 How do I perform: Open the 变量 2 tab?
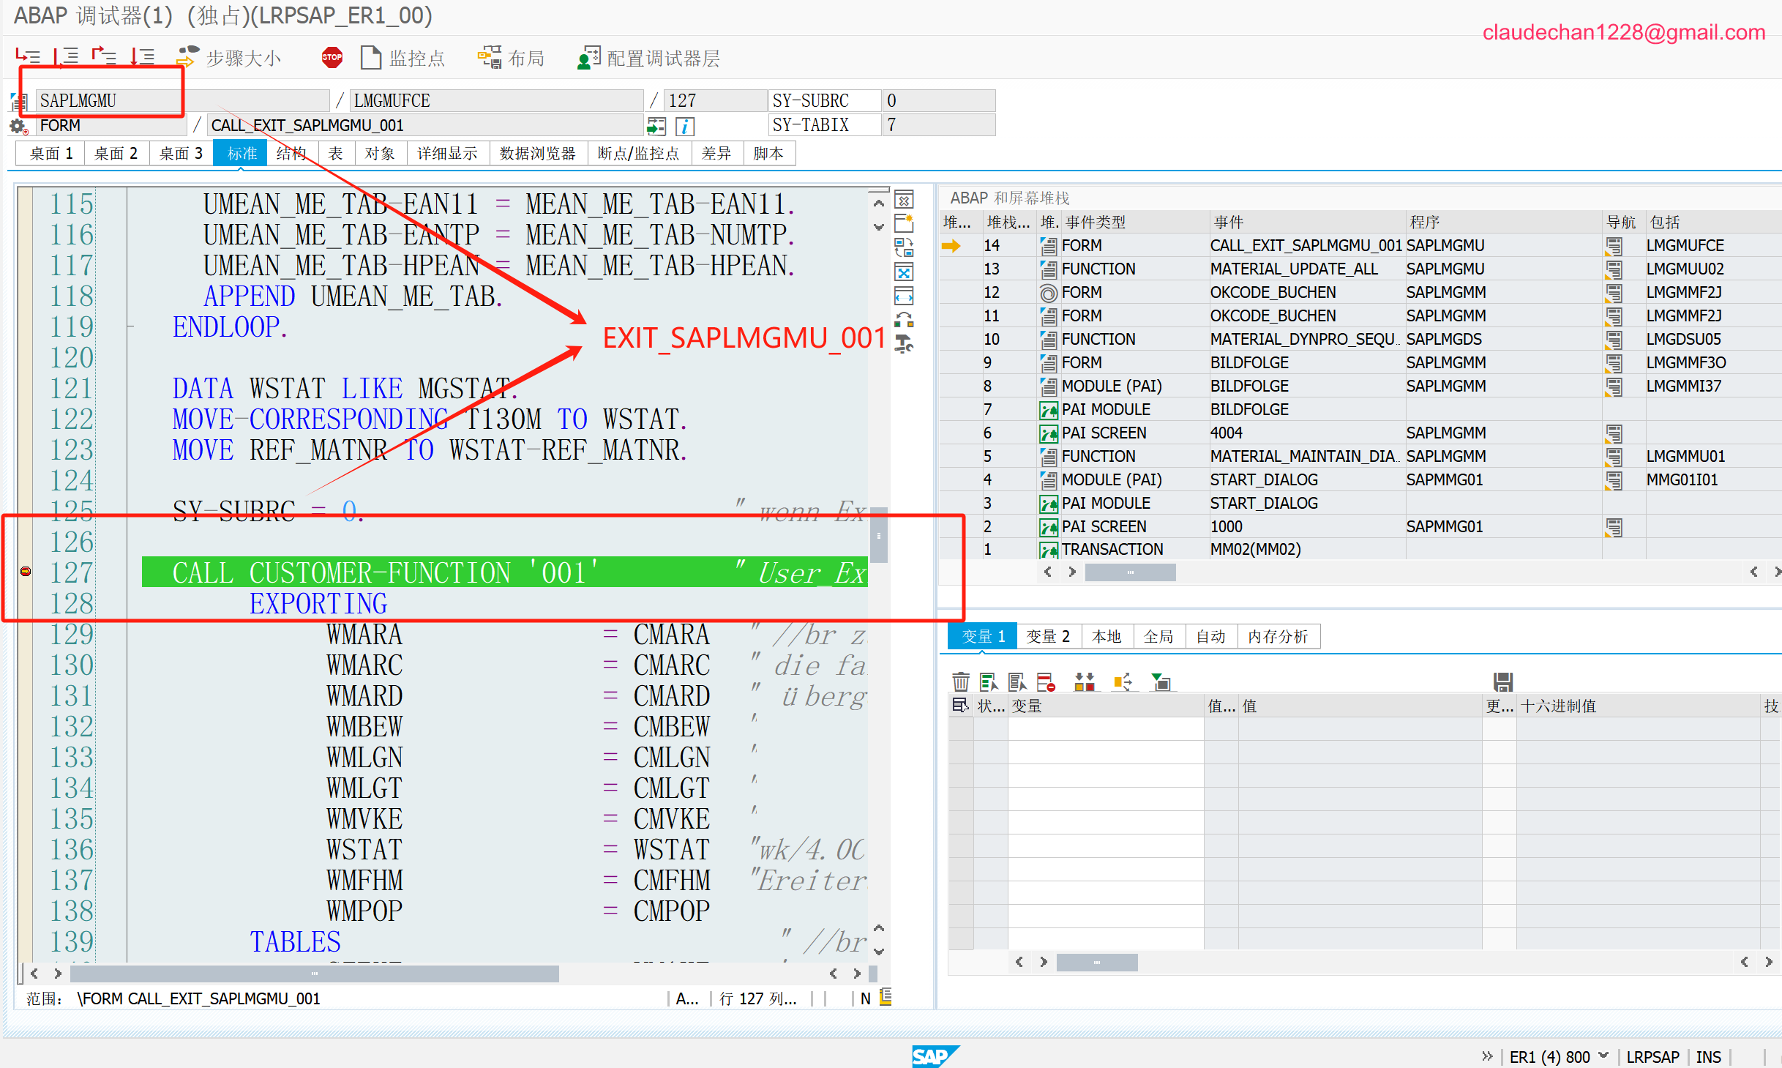point(1047,636)
